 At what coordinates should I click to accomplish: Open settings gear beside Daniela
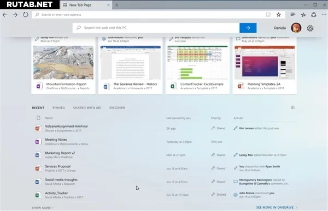(310, 28)
